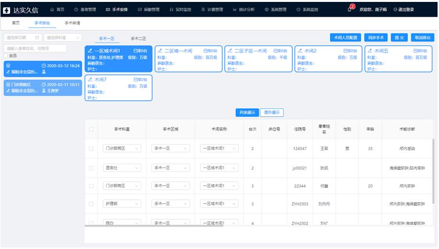Screen dimensions: 439x249
Task: Open the notification bell with badge
Action: coord(350,10)
